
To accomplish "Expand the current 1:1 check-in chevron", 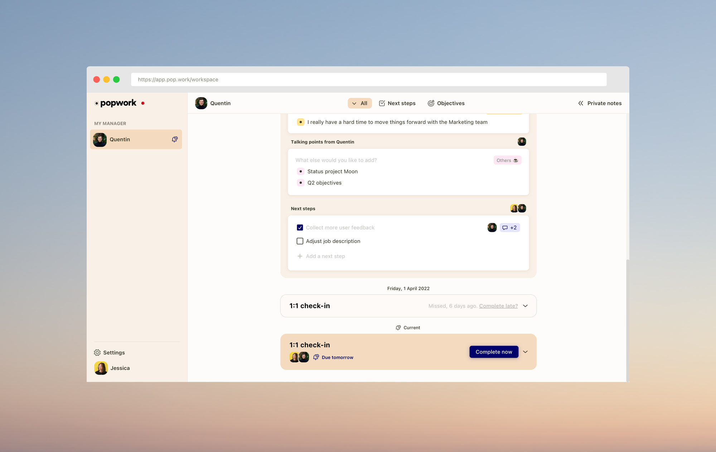I will coord(525,352).
